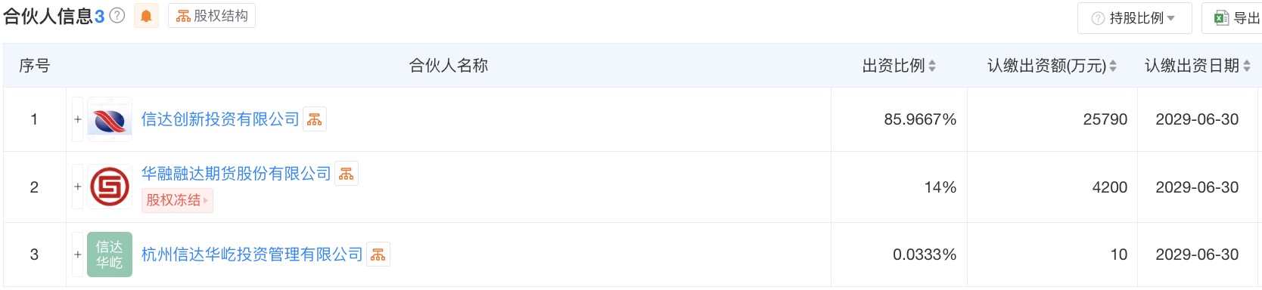
Task: Open the 信达创新投资有限公司 link
Action: (x=220, y=119)
